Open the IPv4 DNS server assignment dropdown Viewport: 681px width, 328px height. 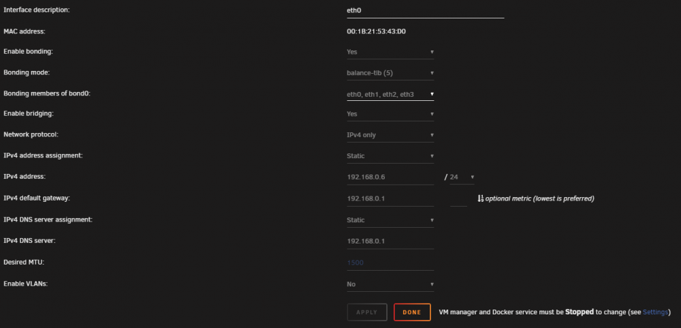coord(390,220)
